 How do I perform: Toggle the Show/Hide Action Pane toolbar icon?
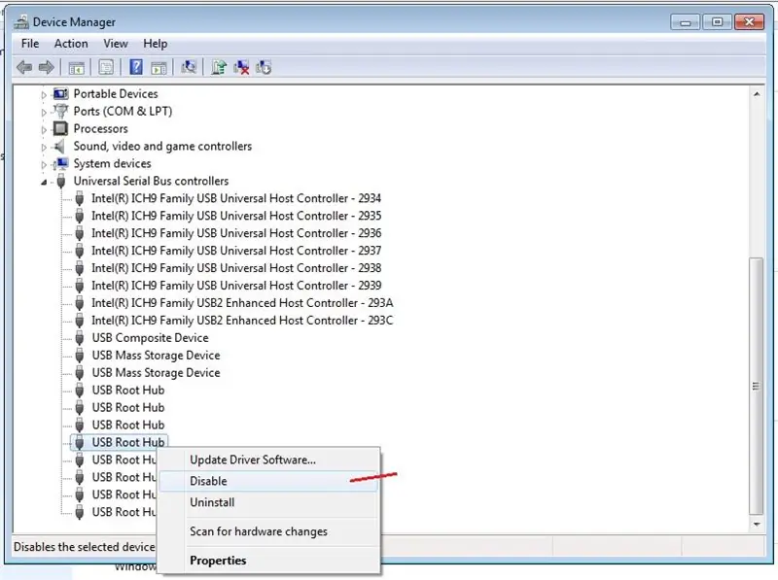(x=159, y=67)
